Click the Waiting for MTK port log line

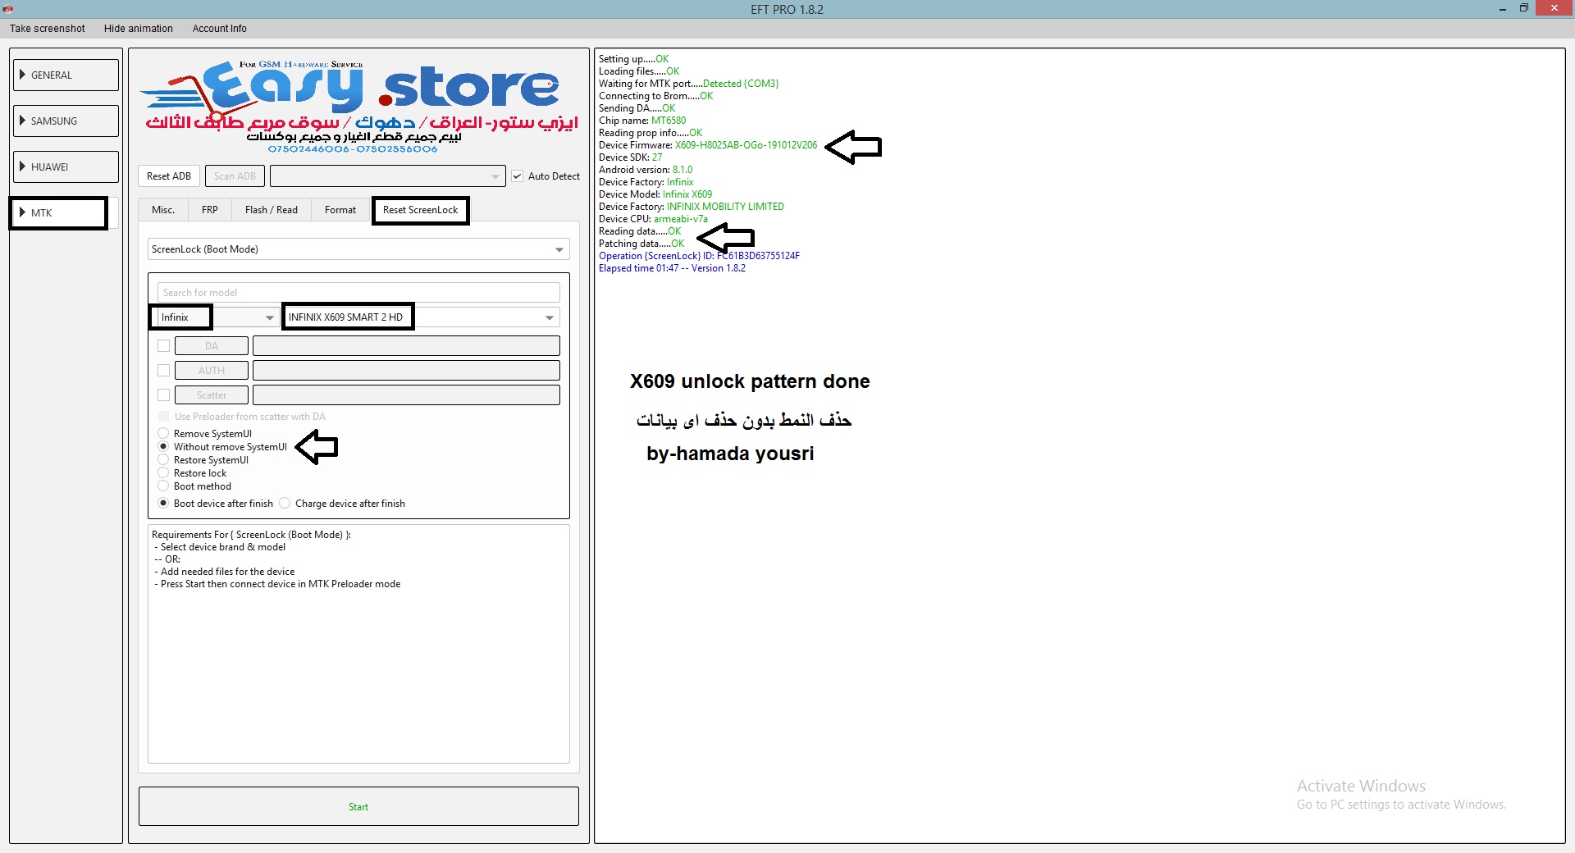(x=688, y=84)
